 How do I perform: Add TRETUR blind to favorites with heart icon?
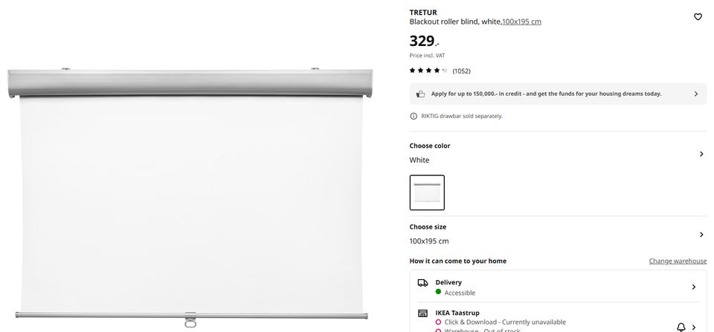tap(698, 16)
